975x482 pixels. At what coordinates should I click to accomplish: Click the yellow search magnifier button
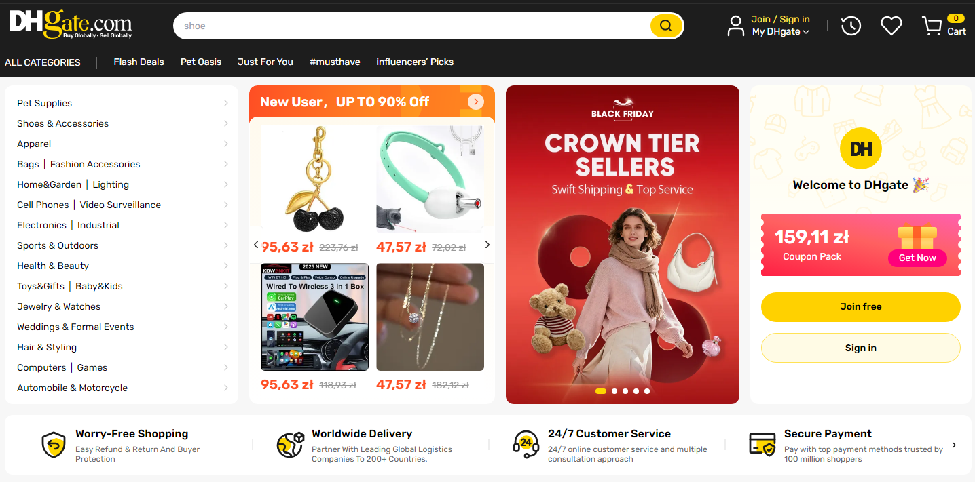click(x=665, y=26)
